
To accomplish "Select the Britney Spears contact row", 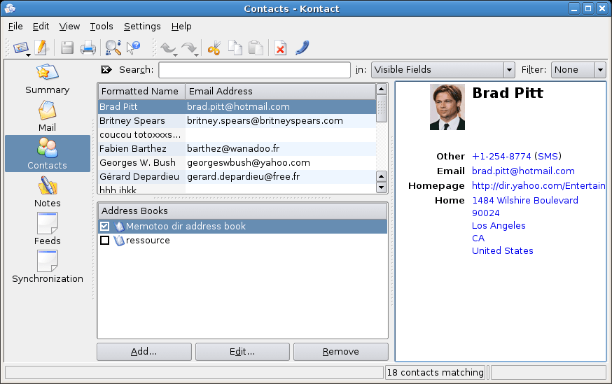I will tap(237, 121).
